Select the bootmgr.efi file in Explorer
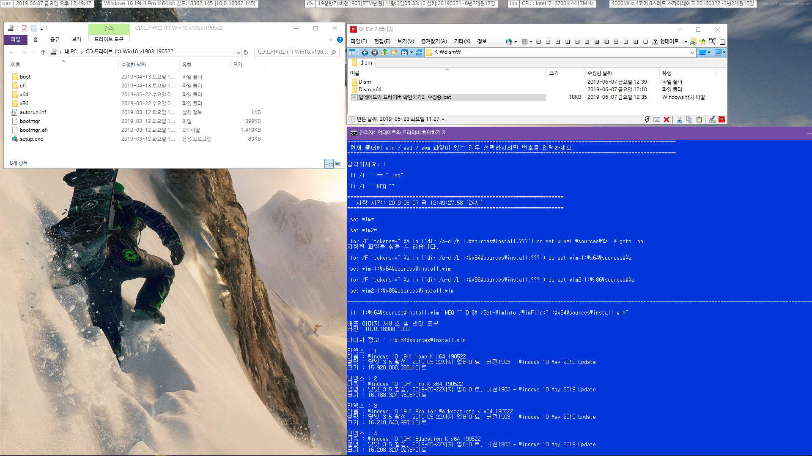 pos(33,130)
